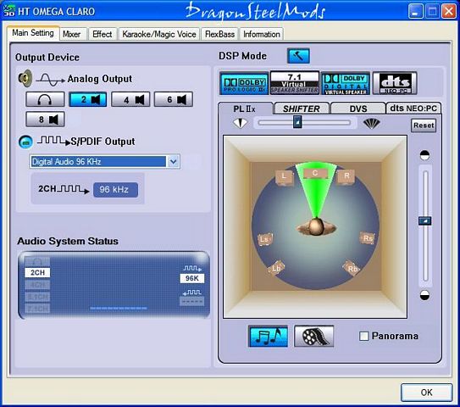Click the vertical dimension slider handle
This screenshot has width=460, height=407.
click(424, 220)
